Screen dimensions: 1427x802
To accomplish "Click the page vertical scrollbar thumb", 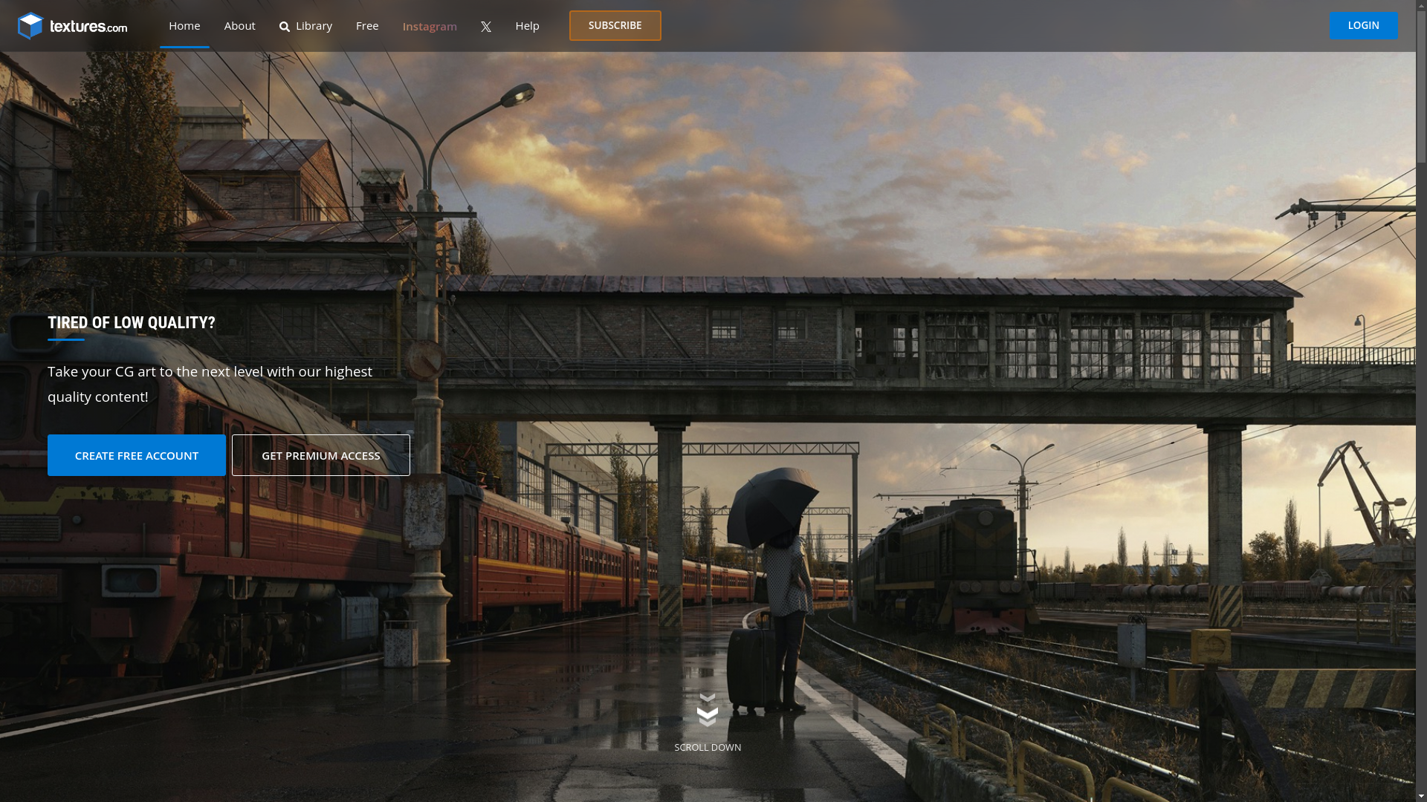I will tap(1421, 85).
